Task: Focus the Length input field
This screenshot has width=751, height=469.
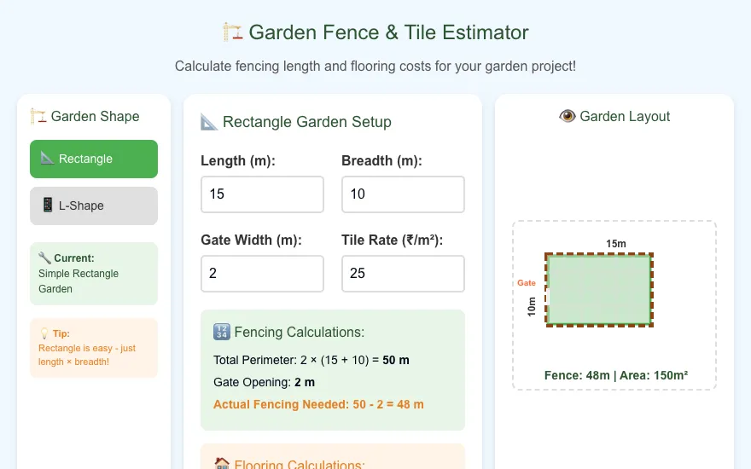Action: pyautogui.click(x=263, y=194)
